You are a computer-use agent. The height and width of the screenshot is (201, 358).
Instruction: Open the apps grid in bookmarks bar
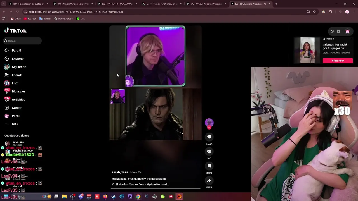(4, 19)
